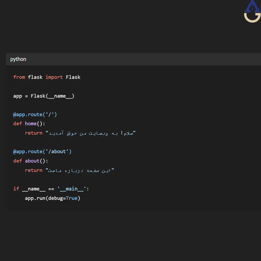The width and height of the screenshot is (261, 261).
Task: Click the line "app = Flask(__name__)"
Action: 44,96
